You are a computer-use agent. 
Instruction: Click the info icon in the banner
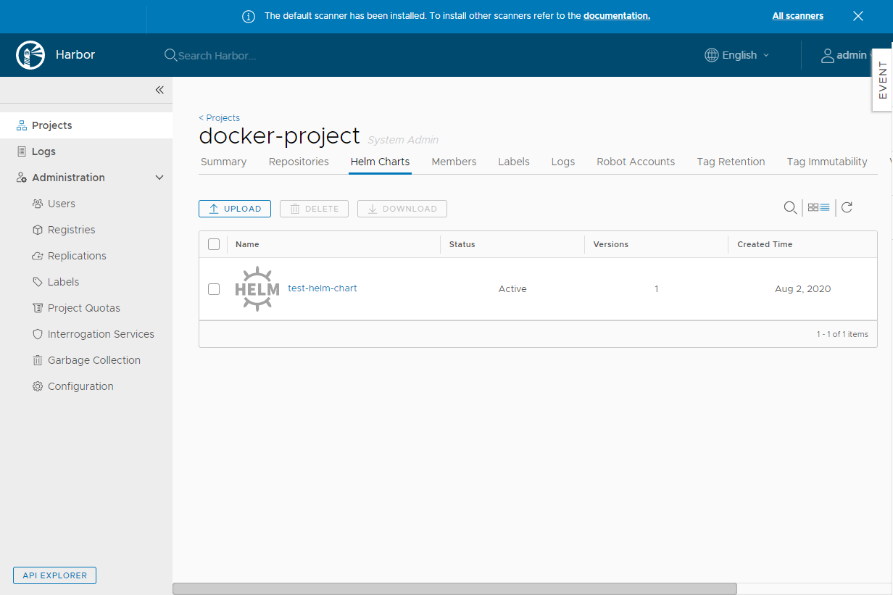[249, 16]
